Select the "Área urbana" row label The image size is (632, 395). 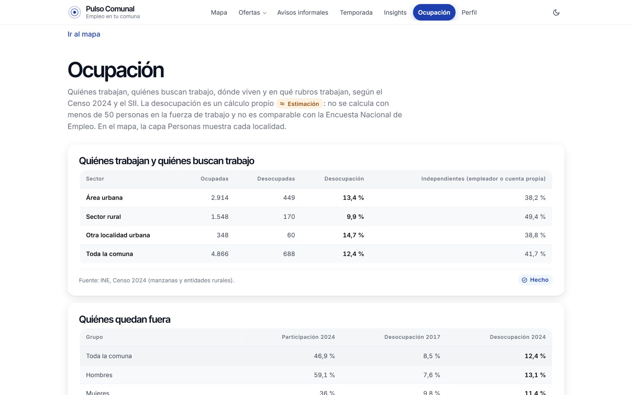click(104, 198)
